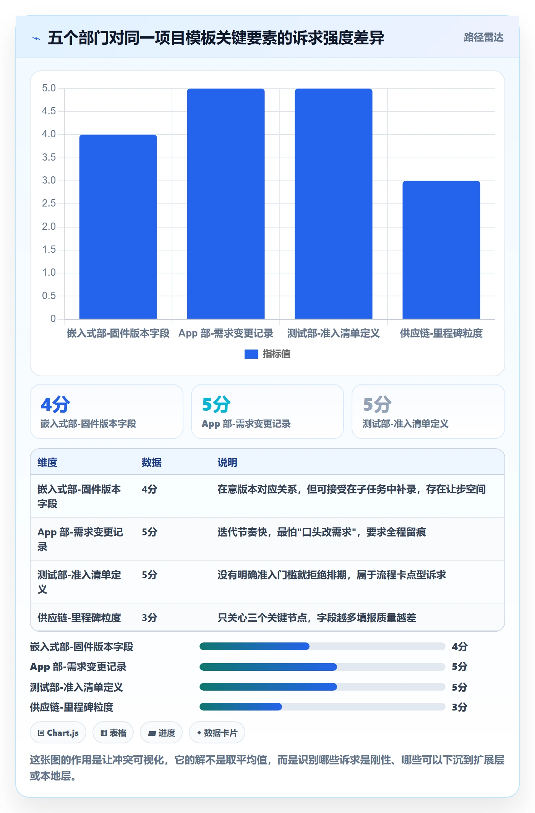Click the y-axis 5.0 tick label
The image size is (535, 813).
[49, 88]
